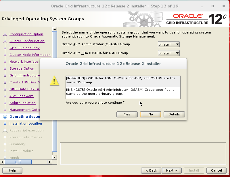Screen dimensions: 230x177
Task: Click the Back button
Action: coord(151,170)
